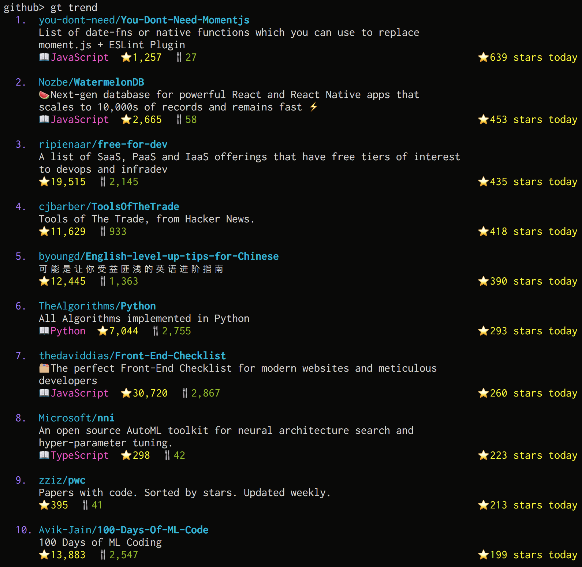582x567 pixels.
Task: Click star icon in '435 stars today'
Action: pyautogui.click(x=484, y=181)
